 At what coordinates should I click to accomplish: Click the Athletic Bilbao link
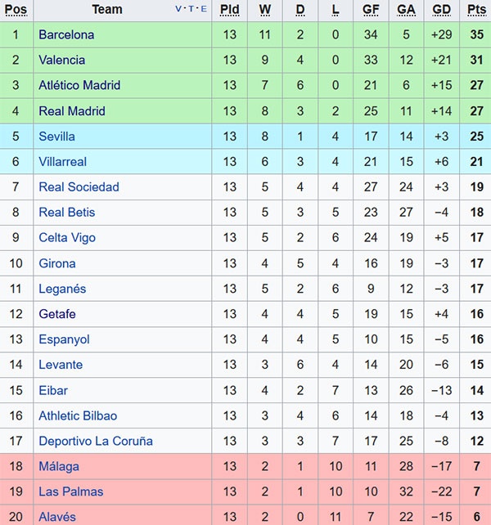tap(78, 416)
